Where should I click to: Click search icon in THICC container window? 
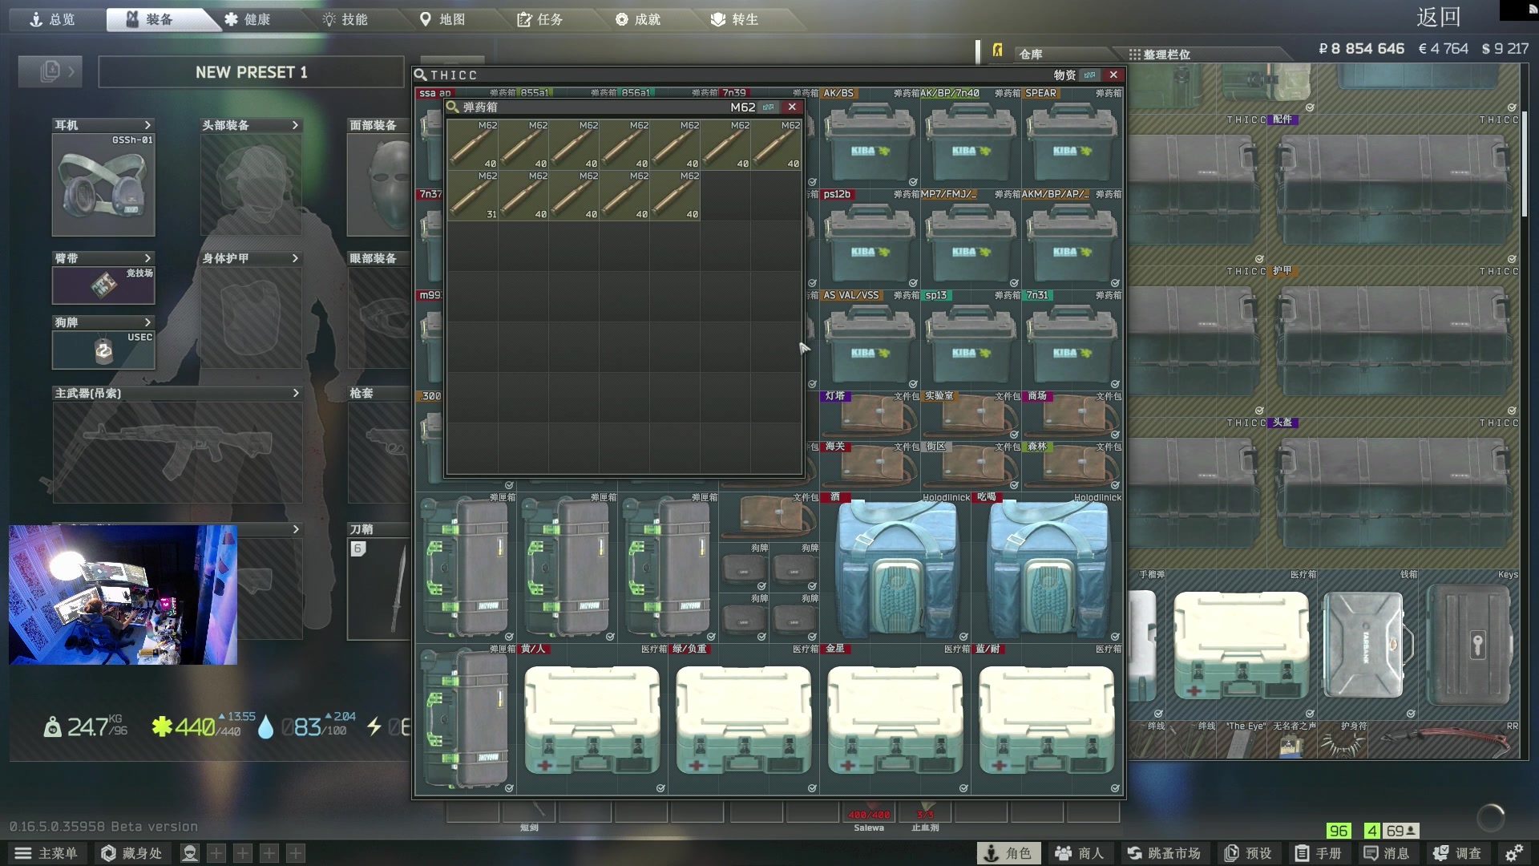pos(420,75)
